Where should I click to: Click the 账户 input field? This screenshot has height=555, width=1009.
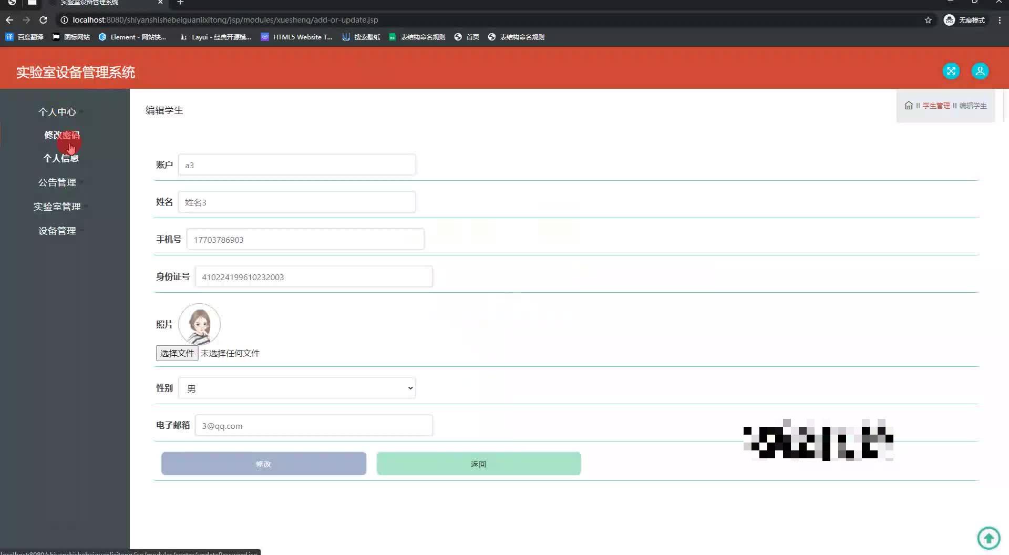(x=297, y=165)
